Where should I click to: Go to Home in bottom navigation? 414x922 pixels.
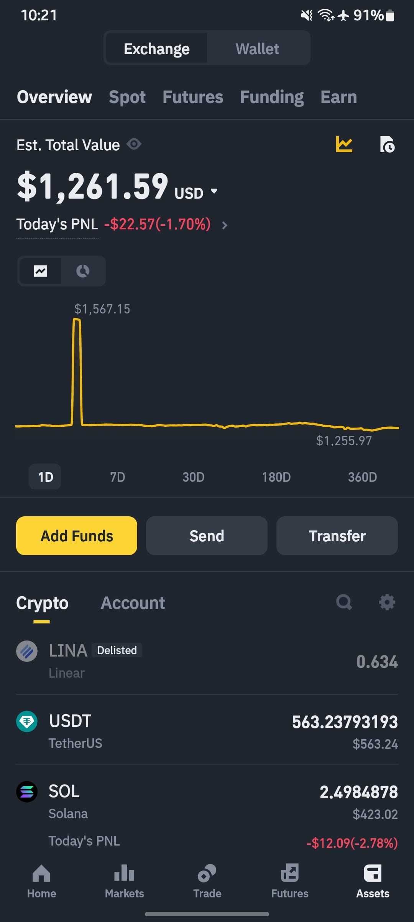pos(41,881)
